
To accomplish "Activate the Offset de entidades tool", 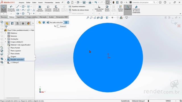I will point(56,8).
